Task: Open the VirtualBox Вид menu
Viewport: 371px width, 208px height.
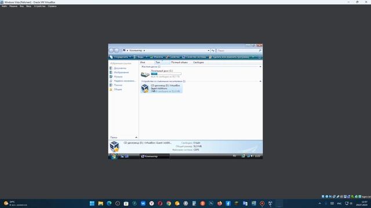Action: tap(21, 6)
